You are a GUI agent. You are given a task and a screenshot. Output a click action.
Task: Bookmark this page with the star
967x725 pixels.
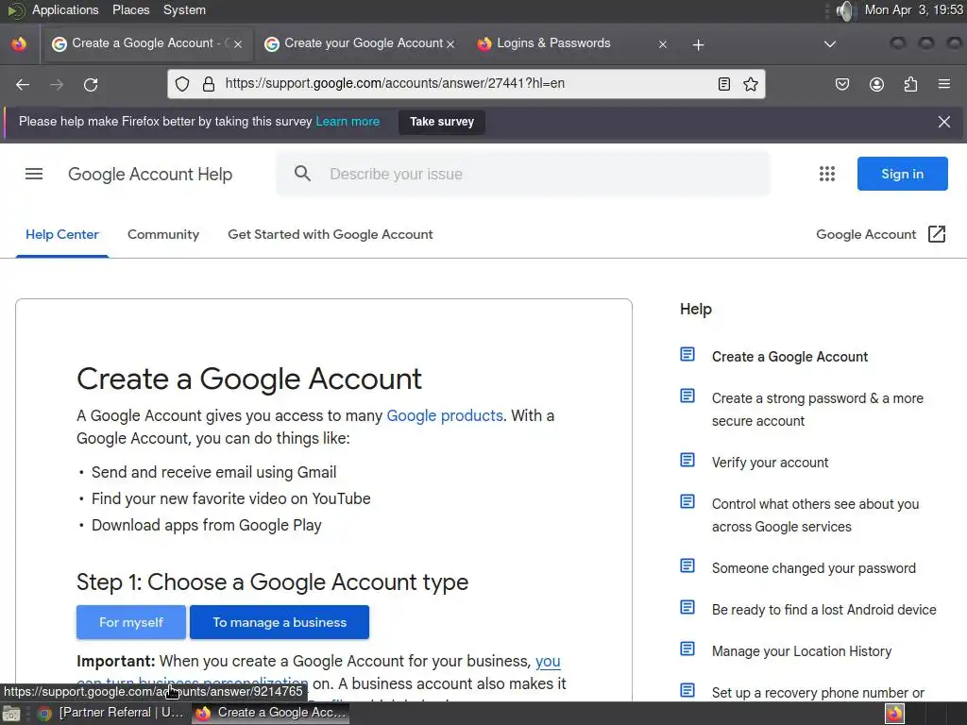(751, 84)
